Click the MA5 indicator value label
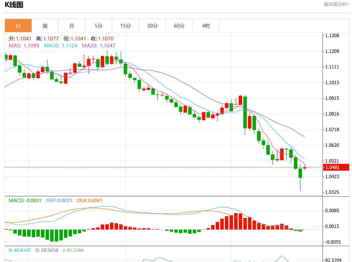The height and width of the screenshot is (262, 352). pyautogui.click(x=24, y=46)
